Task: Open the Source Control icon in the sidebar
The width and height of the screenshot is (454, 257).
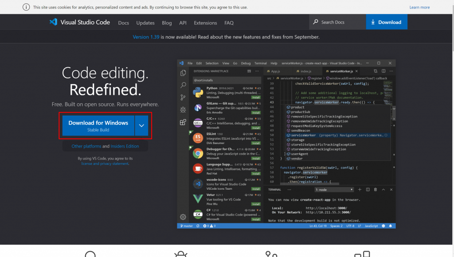Action: [183, 97]
